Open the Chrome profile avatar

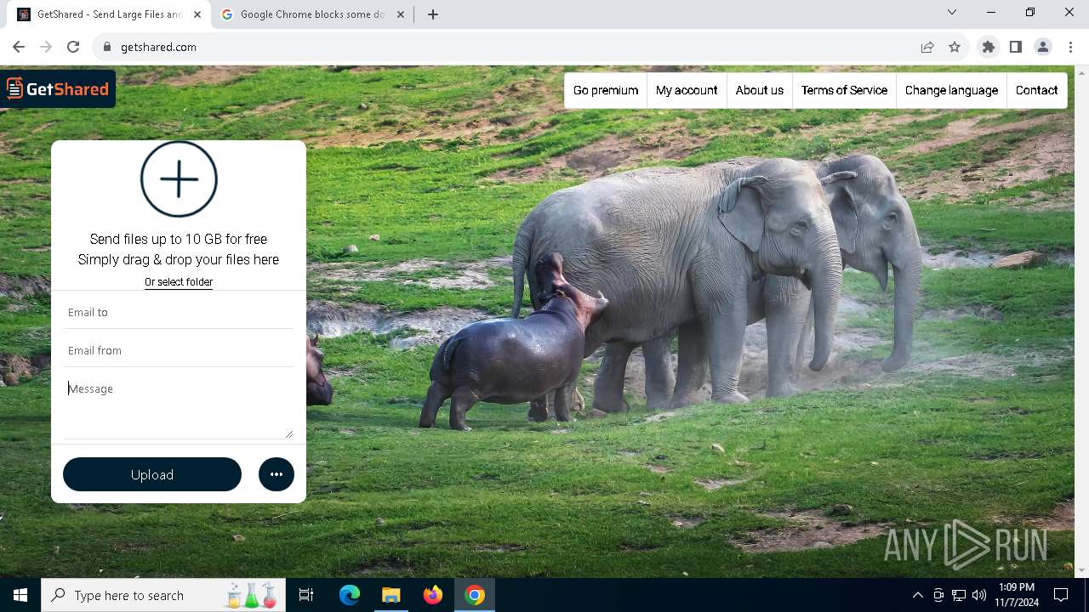point(1043,47)
